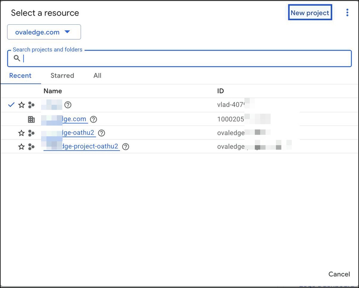This screenshot has height=288, width=359.
Task: Star the project-oathu2 project
Action: [22, 147]
